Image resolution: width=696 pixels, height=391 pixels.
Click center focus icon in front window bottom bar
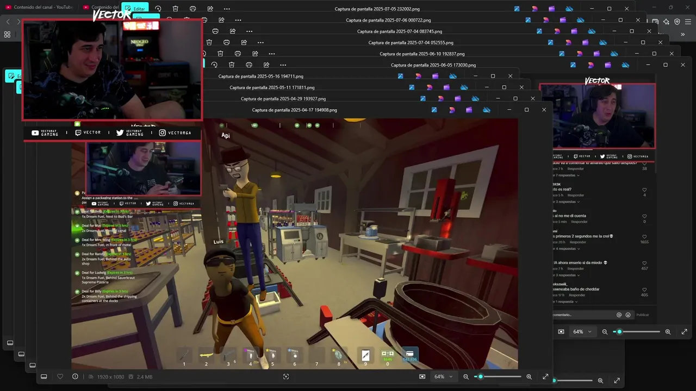pos(286,376)
